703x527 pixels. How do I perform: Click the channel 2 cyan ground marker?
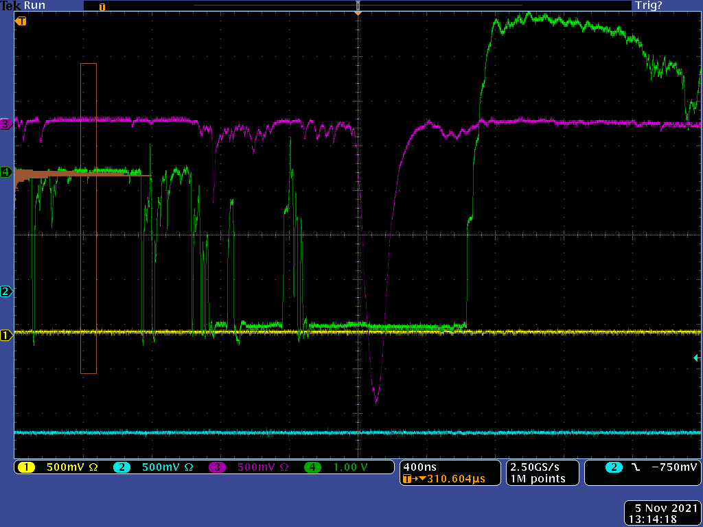point(6,292)
